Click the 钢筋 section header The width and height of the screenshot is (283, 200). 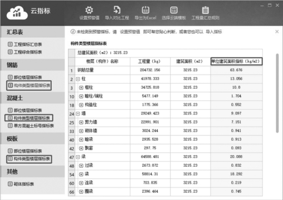click(x=33, y=65)
